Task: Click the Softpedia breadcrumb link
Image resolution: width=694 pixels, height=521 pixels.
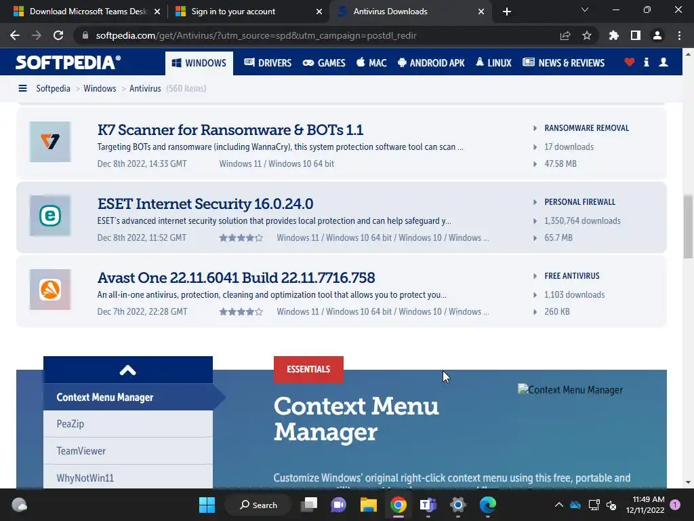Action: [53, 88]
